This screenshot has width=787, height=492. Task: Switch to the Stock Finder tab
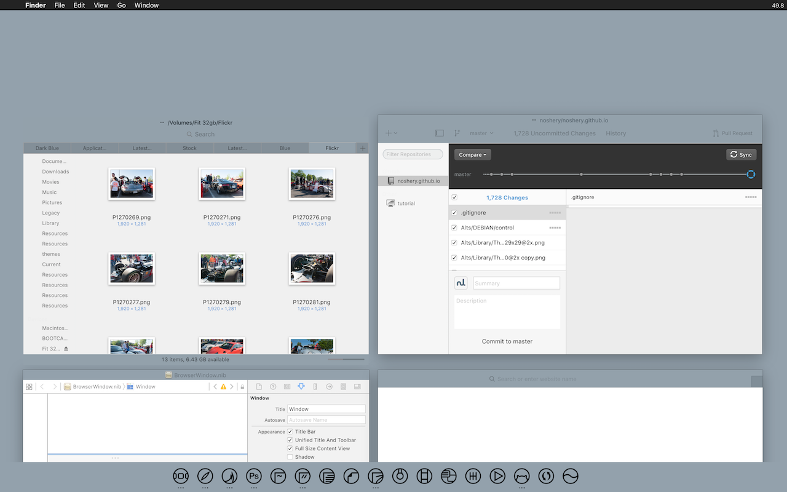pos(189,148)
